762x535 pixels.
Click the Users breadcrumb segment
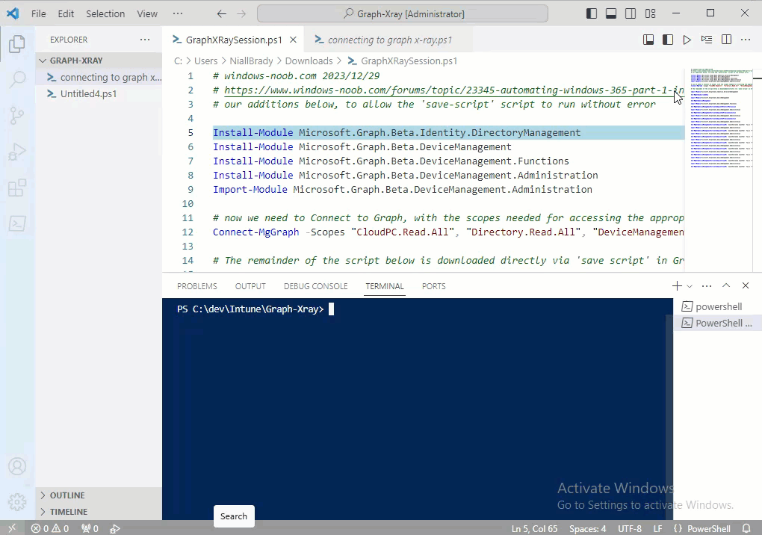[x=205, y=61]
